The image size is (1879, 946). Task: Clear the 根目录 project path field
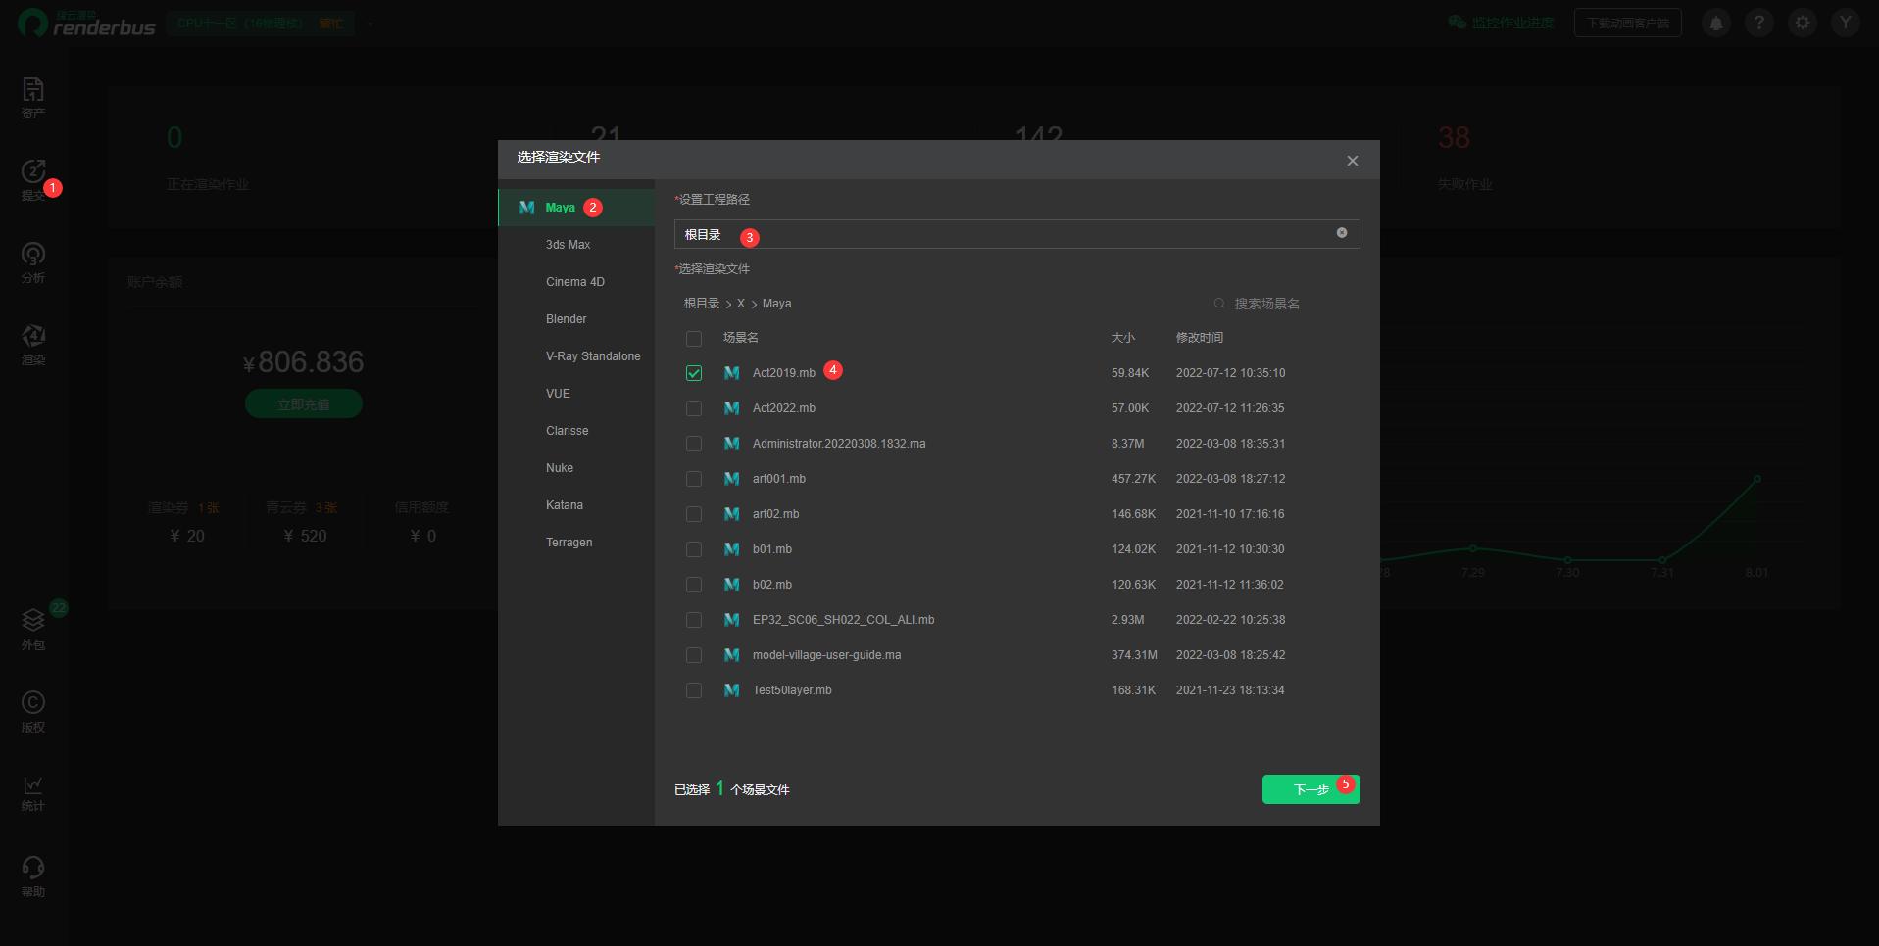[x=1341, y=233]
